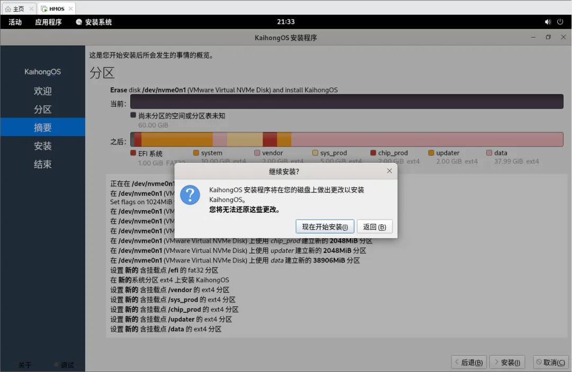Click the '60.00 GiB' size label
The image size is (572, 372).
tap(153, 125)
